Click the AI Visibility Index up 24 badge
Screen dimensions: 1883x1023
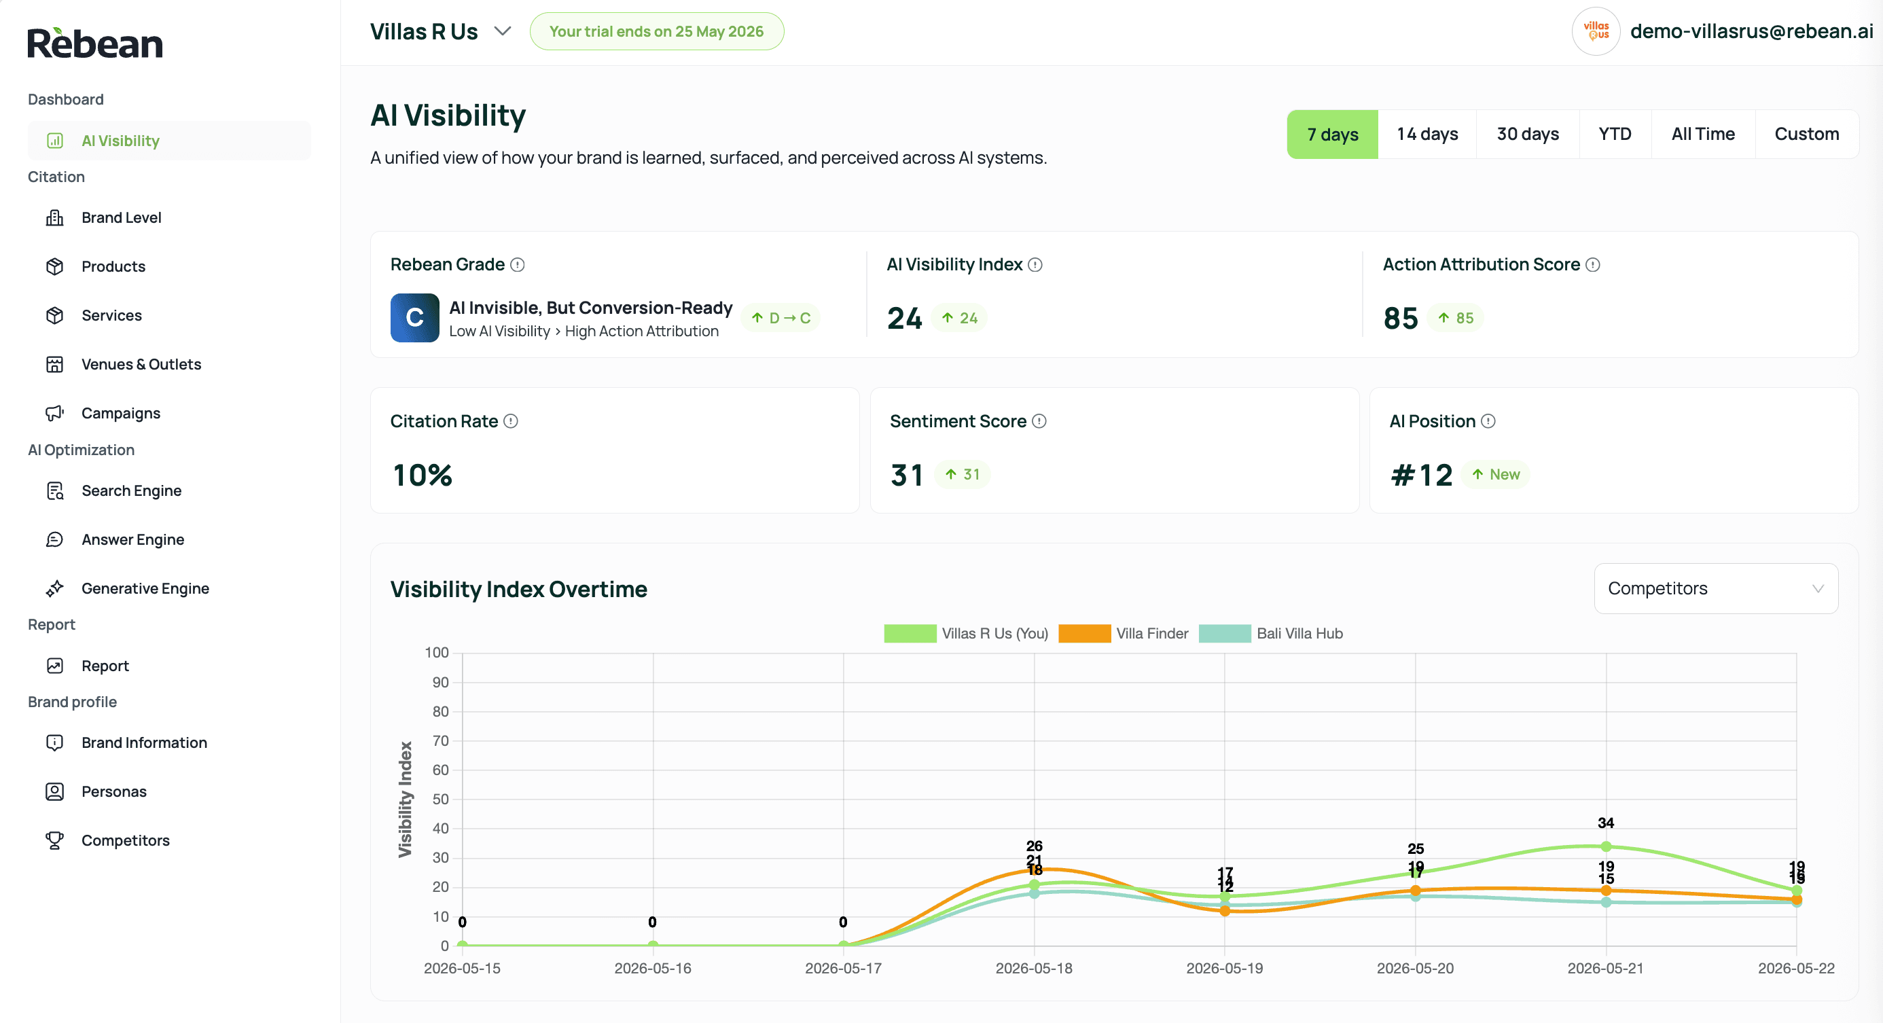click(x=959, y=318)
